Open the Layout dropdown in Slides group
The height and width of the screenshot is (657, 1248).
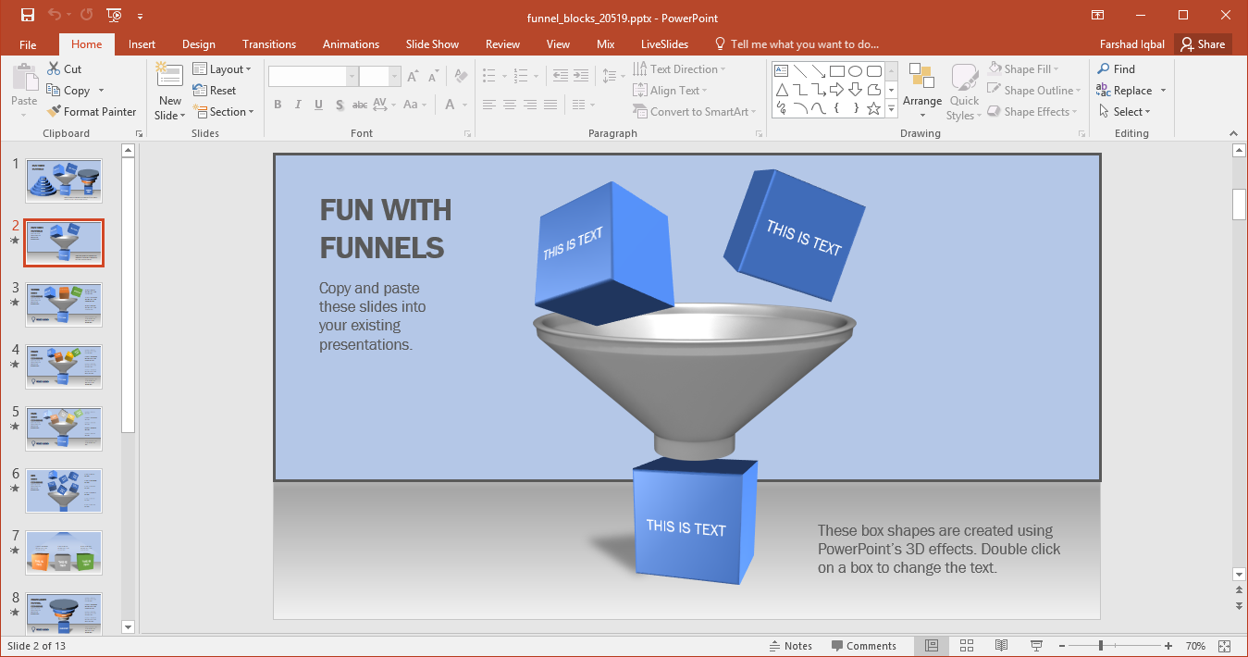tap(223, 68)
